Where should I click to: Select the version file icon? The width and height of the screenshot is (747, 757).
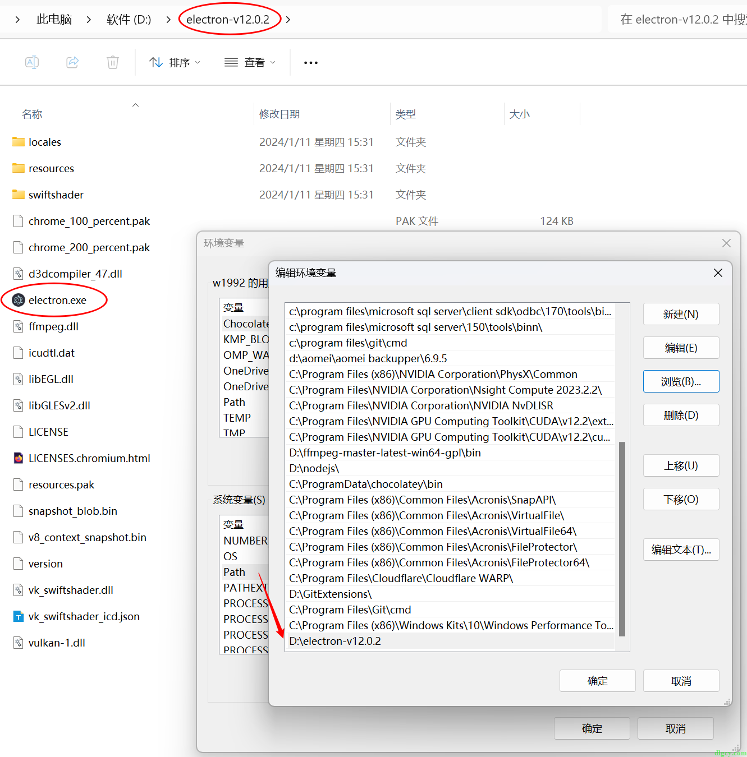coord(19,564)
